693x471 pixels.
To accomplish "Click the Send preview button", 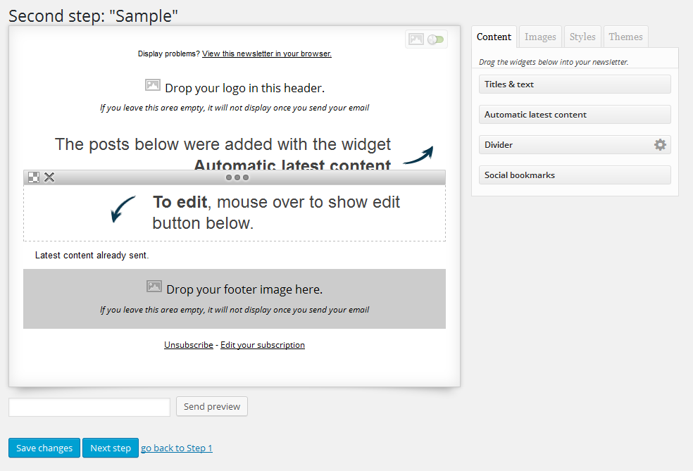I will [211, 407].
